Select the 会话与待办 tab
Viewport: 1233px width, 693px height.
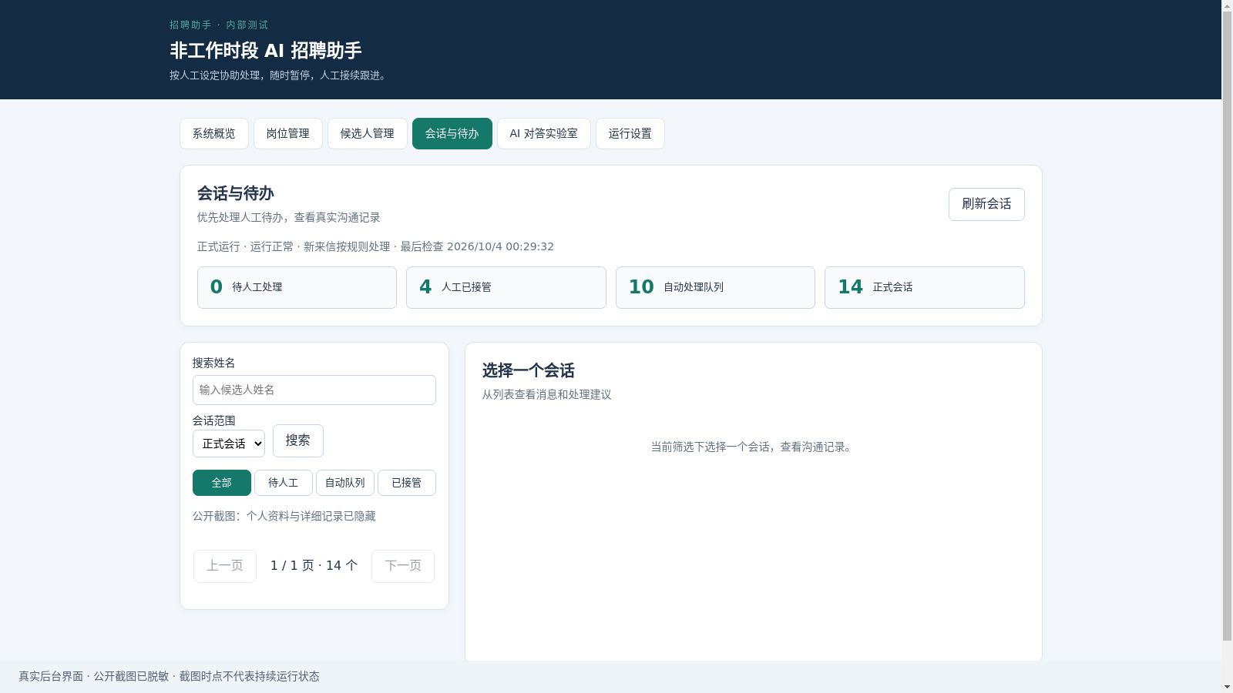452,133
